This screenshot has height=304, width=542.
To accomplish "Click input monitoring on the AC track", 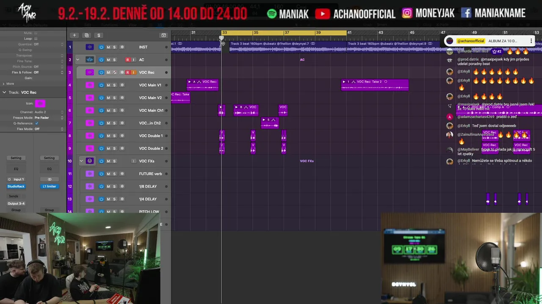I will tap(133, 60).
